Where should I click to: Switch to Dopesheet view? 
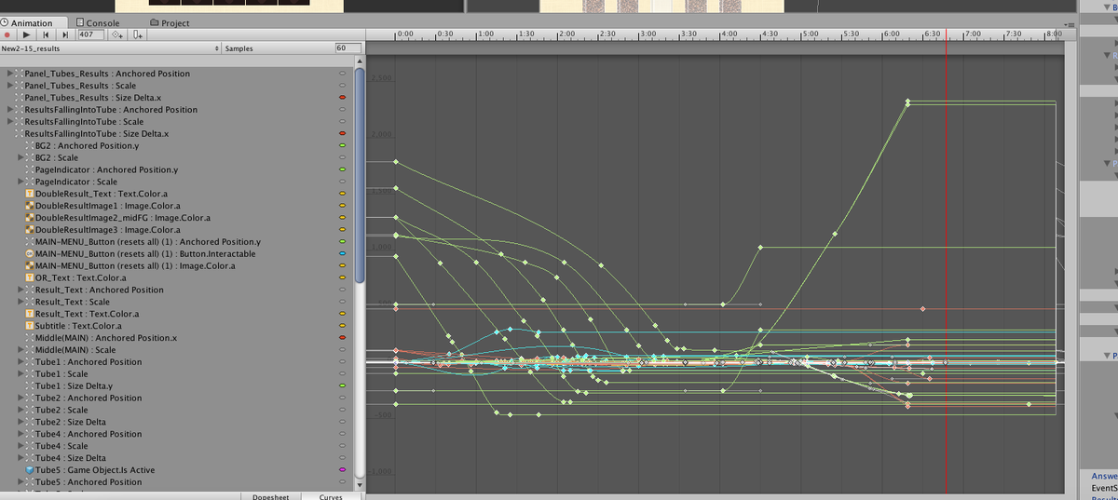coord(271,496)
